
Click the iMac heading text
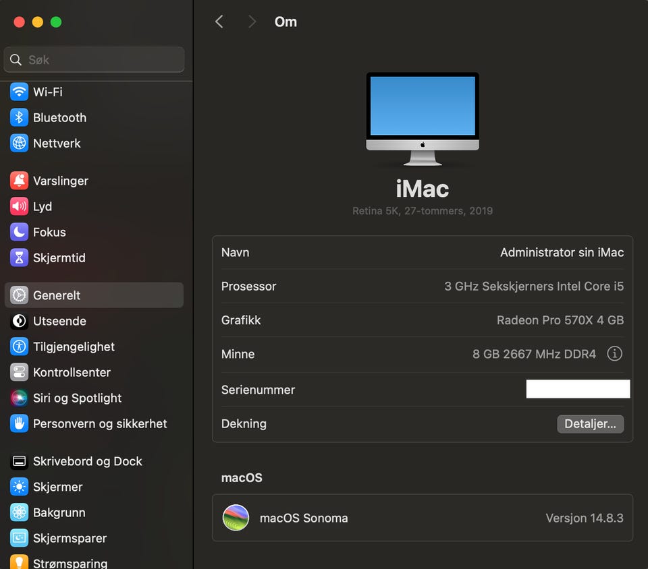coord(423,189)
